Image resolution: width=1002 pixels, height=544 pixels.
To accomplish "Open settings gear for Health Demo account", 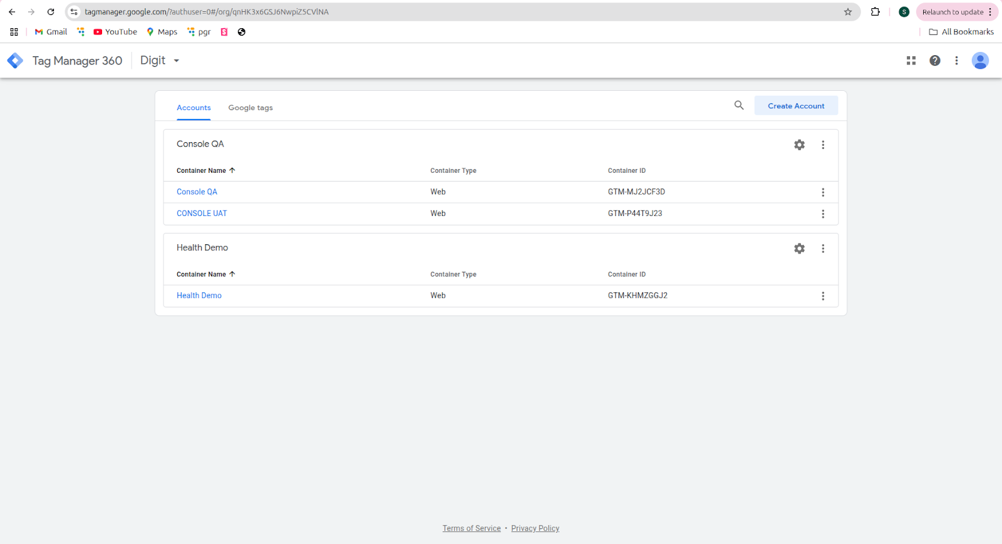I will pos(799,249).
